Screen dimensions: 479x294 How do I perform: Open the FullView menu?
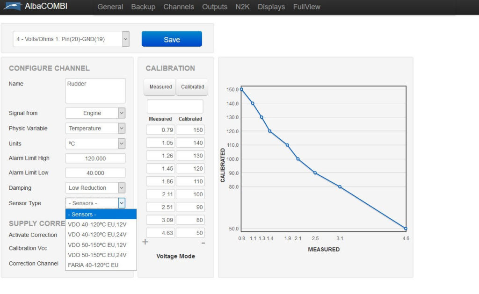307,7
